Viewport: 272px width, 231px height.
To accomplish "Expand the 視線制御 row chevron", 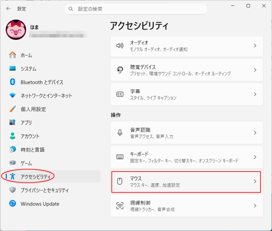I will click(x=255, y=206).
